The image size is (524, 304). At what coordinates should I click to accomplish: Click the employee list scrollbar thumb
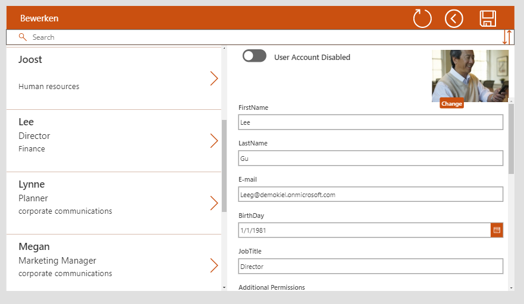(224, 166)
